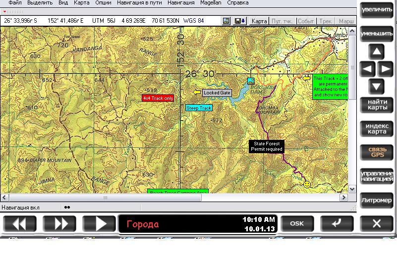Open the Карта menu
397x253 pixels.
point(81,3)
